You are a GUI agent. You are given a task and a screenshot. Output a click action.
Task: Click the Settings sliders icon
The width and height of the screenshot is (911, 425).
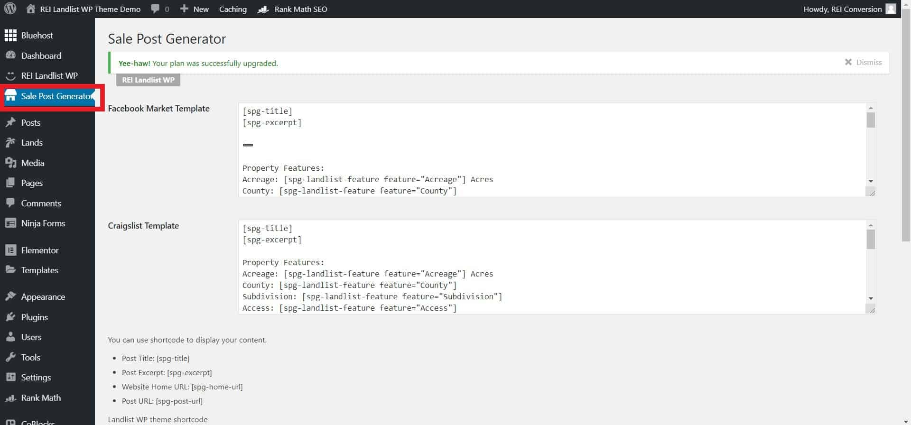[10, 378]
